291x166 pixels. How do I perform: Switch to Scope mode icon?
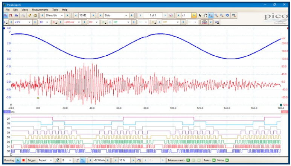click(6, 15)
